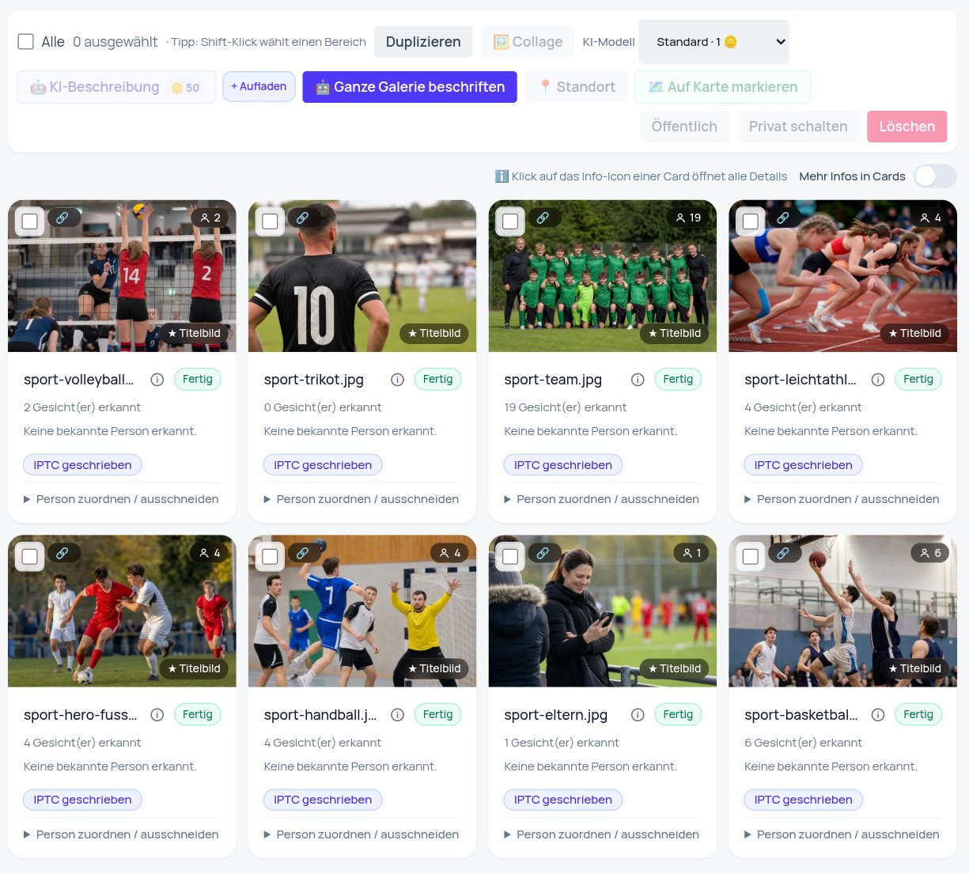The width and height of the screenshot is (969, 874).
Task: Show details via sport-team.jpg info icon
Action: click(638, 380)
